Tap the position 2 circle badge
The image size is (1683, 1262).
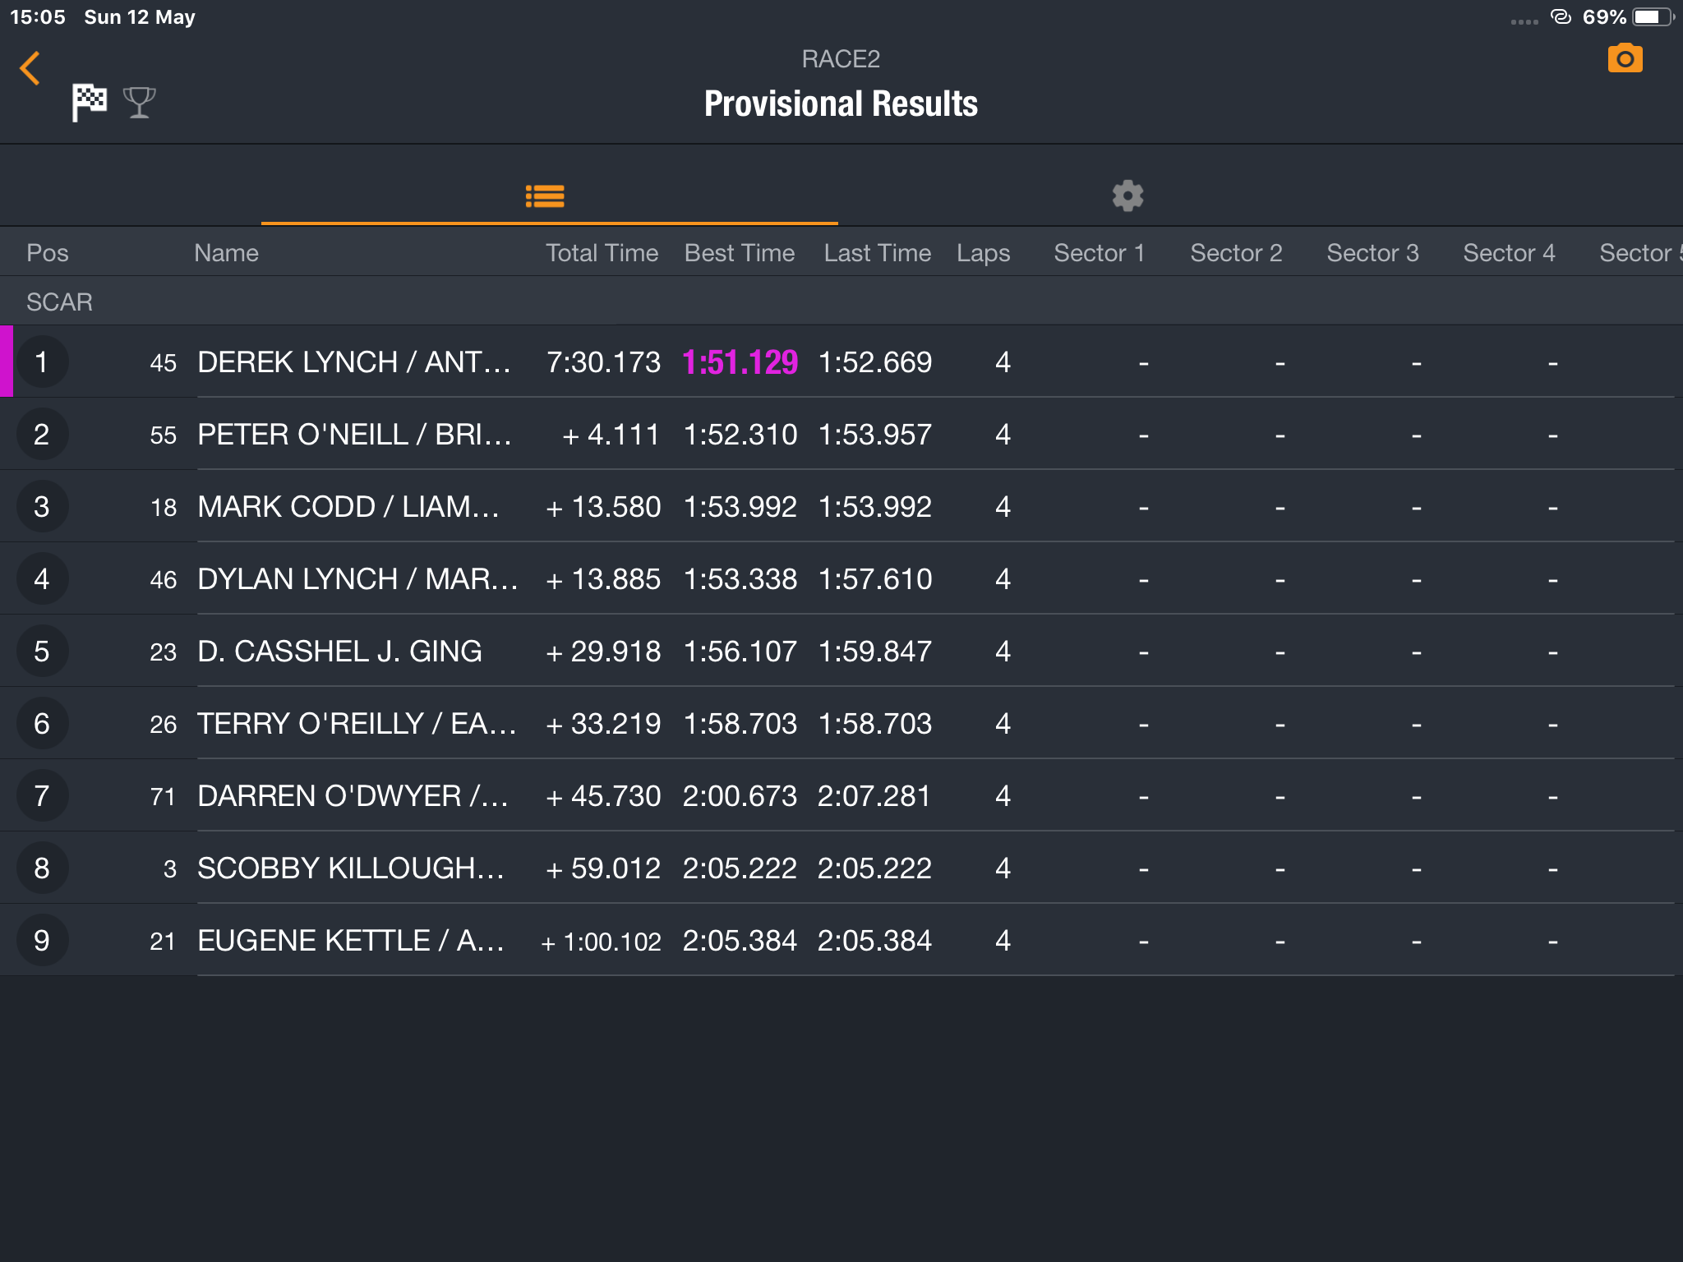pyautogui.click(x=42, y=434)
